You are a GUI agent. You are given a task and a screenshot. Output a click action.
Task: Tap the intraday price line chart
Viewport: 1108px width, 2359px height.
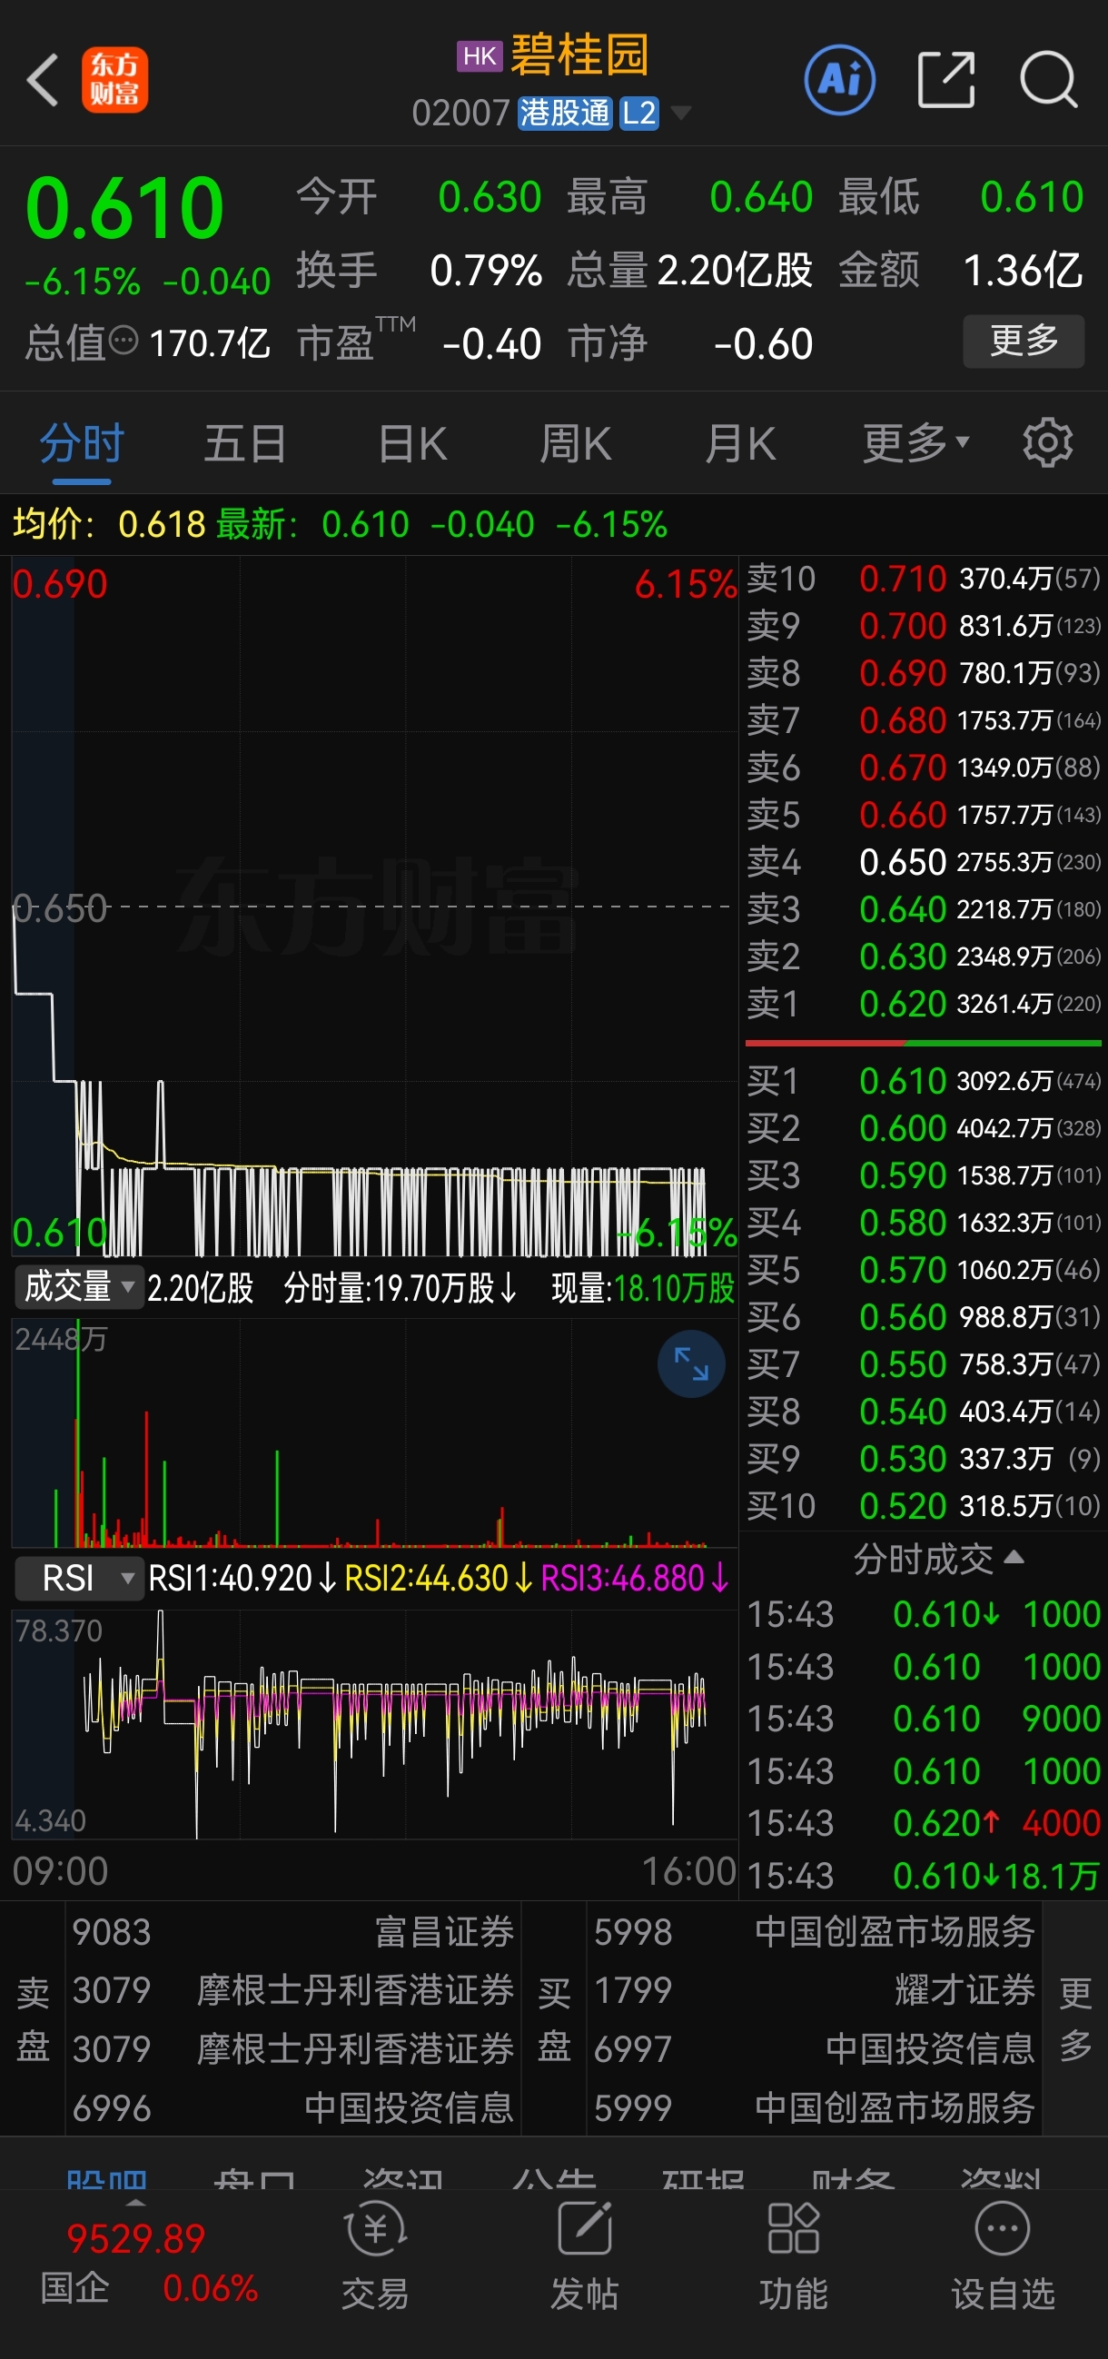[x=373, y=907]
